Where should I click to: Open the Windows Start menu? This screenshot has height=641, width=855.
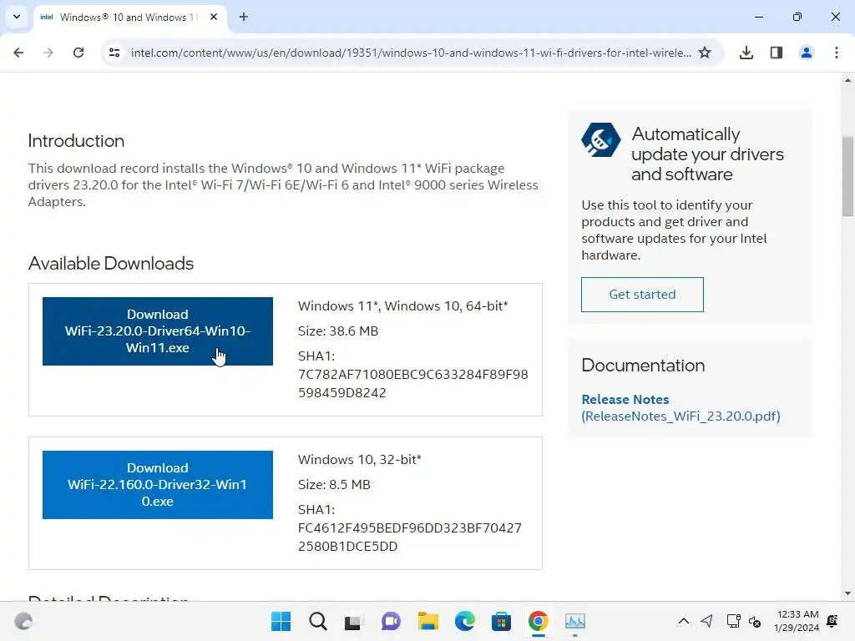[281, 621]
